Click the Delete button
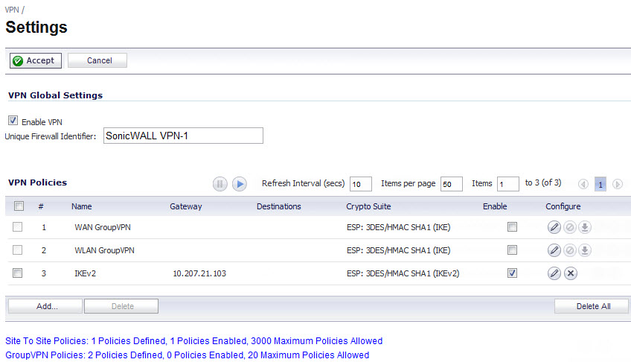Screen dimensions: 631x362 pos(121,306)
